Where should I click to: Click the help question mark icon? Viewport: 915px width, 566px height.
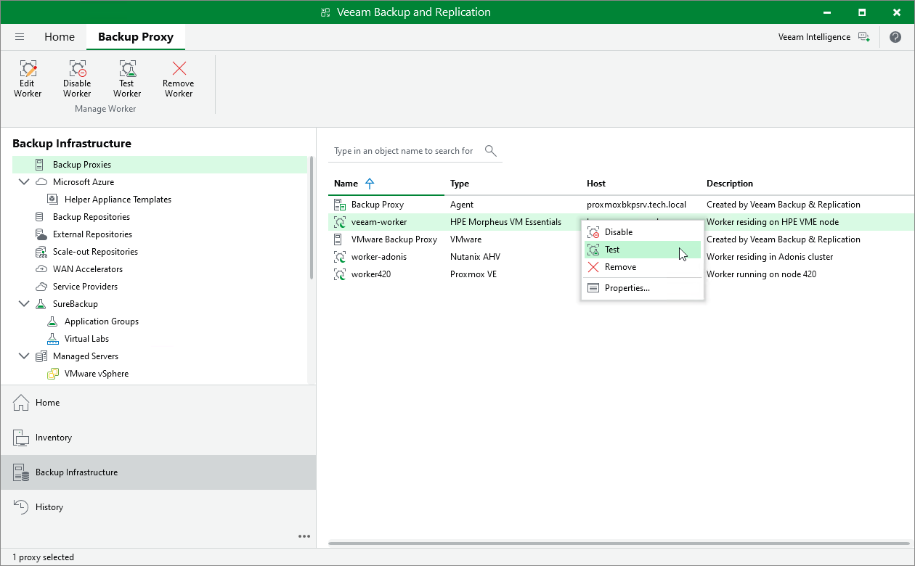click(x=895, y=37)
